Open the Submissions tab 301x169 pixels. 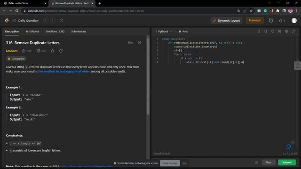click(79, 31)
